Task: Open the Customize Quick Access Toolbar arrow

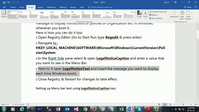Action: [x=18, y=2]
